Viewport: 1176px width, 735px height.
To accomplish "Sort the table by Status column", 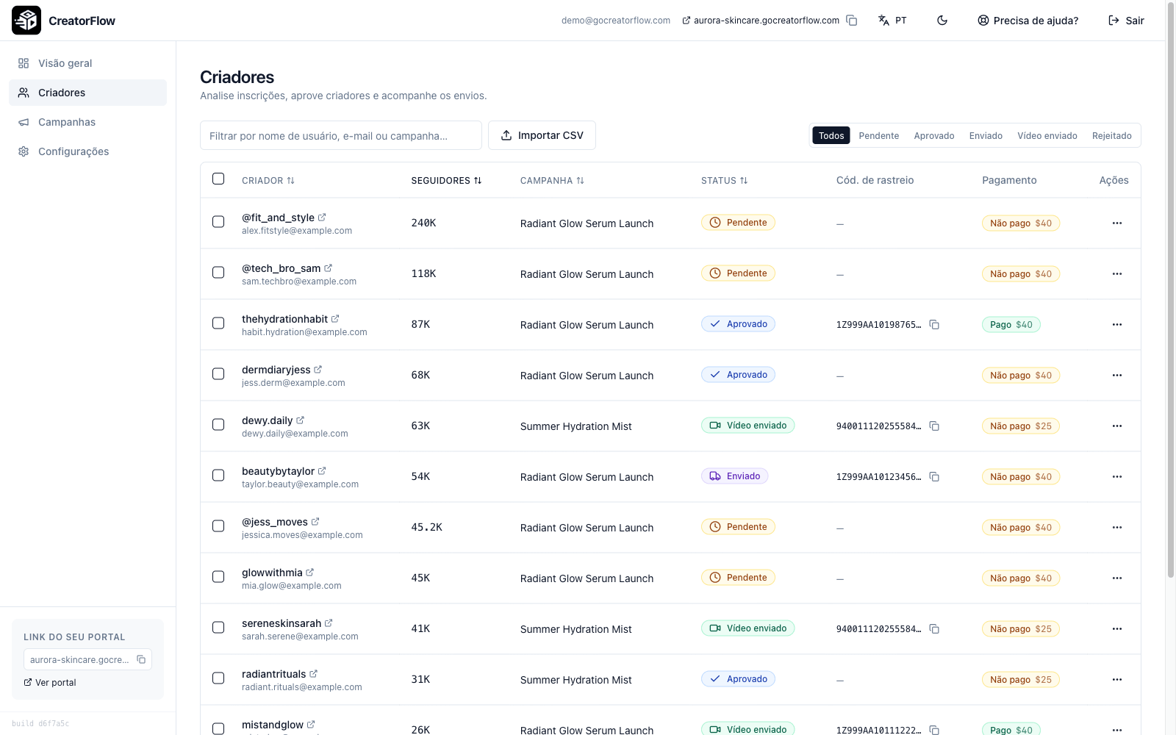I will tap(724, 181).
